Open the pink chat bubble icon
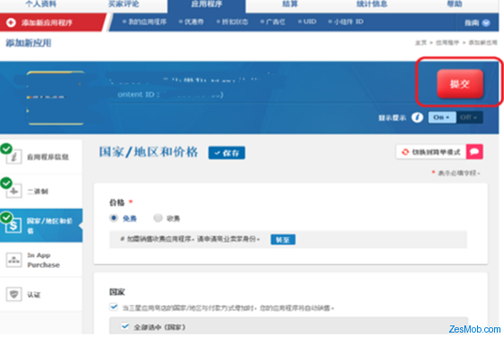The image size is (504, 338). [x=475, y=152]
